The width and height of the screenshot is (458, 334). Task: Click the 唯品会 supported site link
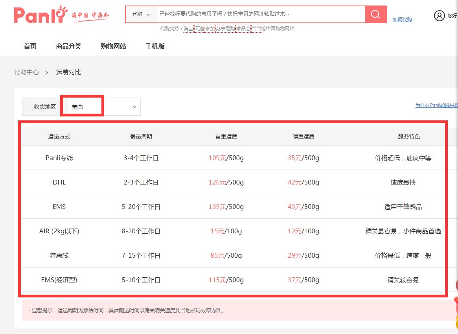(242, 28)
